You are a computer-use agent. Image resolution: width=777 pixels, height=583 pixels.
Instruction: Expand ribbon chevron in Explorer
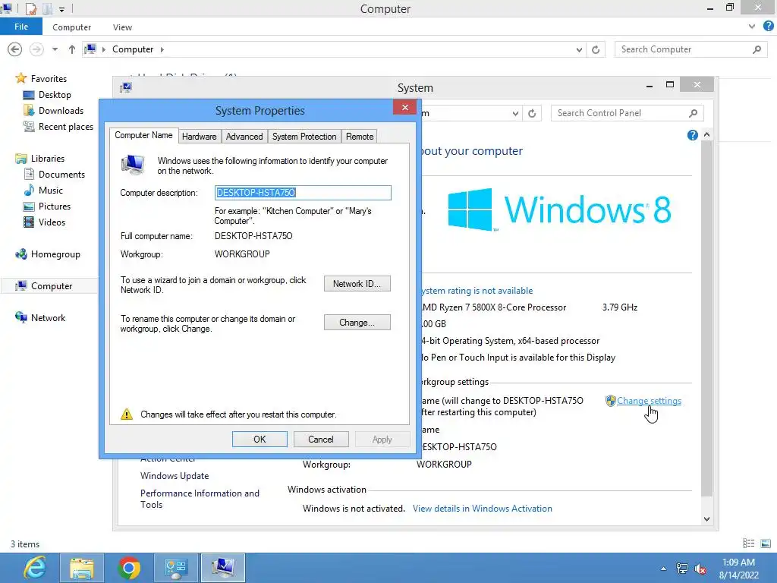[752, 27]
